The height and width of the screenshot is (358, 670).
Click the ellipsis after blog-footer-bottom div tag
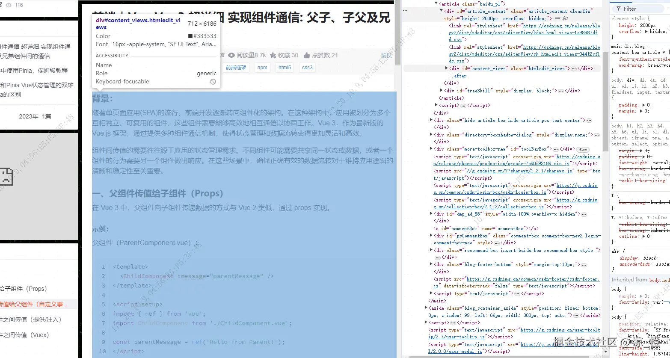click(x=584, y=265)
